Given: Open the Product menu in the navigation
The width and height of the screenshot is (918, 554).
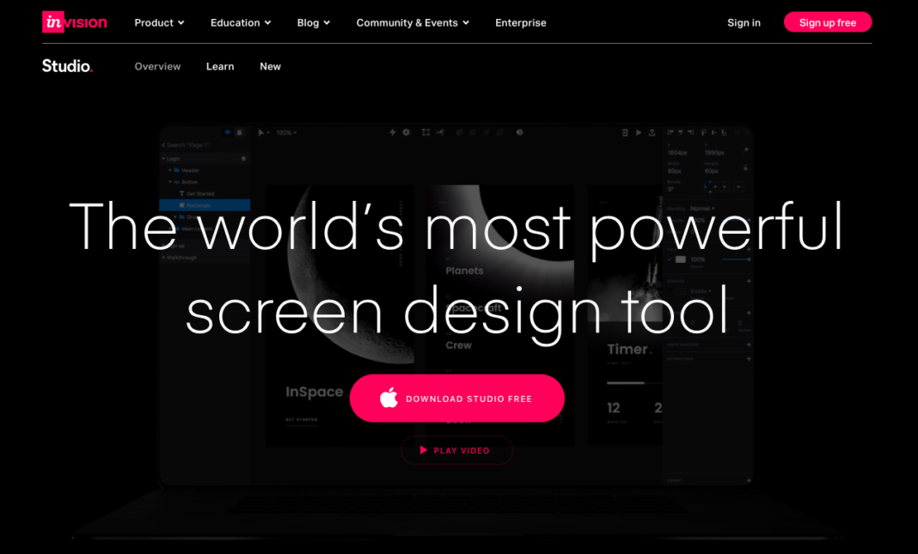Looking at the screenshot, I should pyautogui.click(x=159, y=22).
